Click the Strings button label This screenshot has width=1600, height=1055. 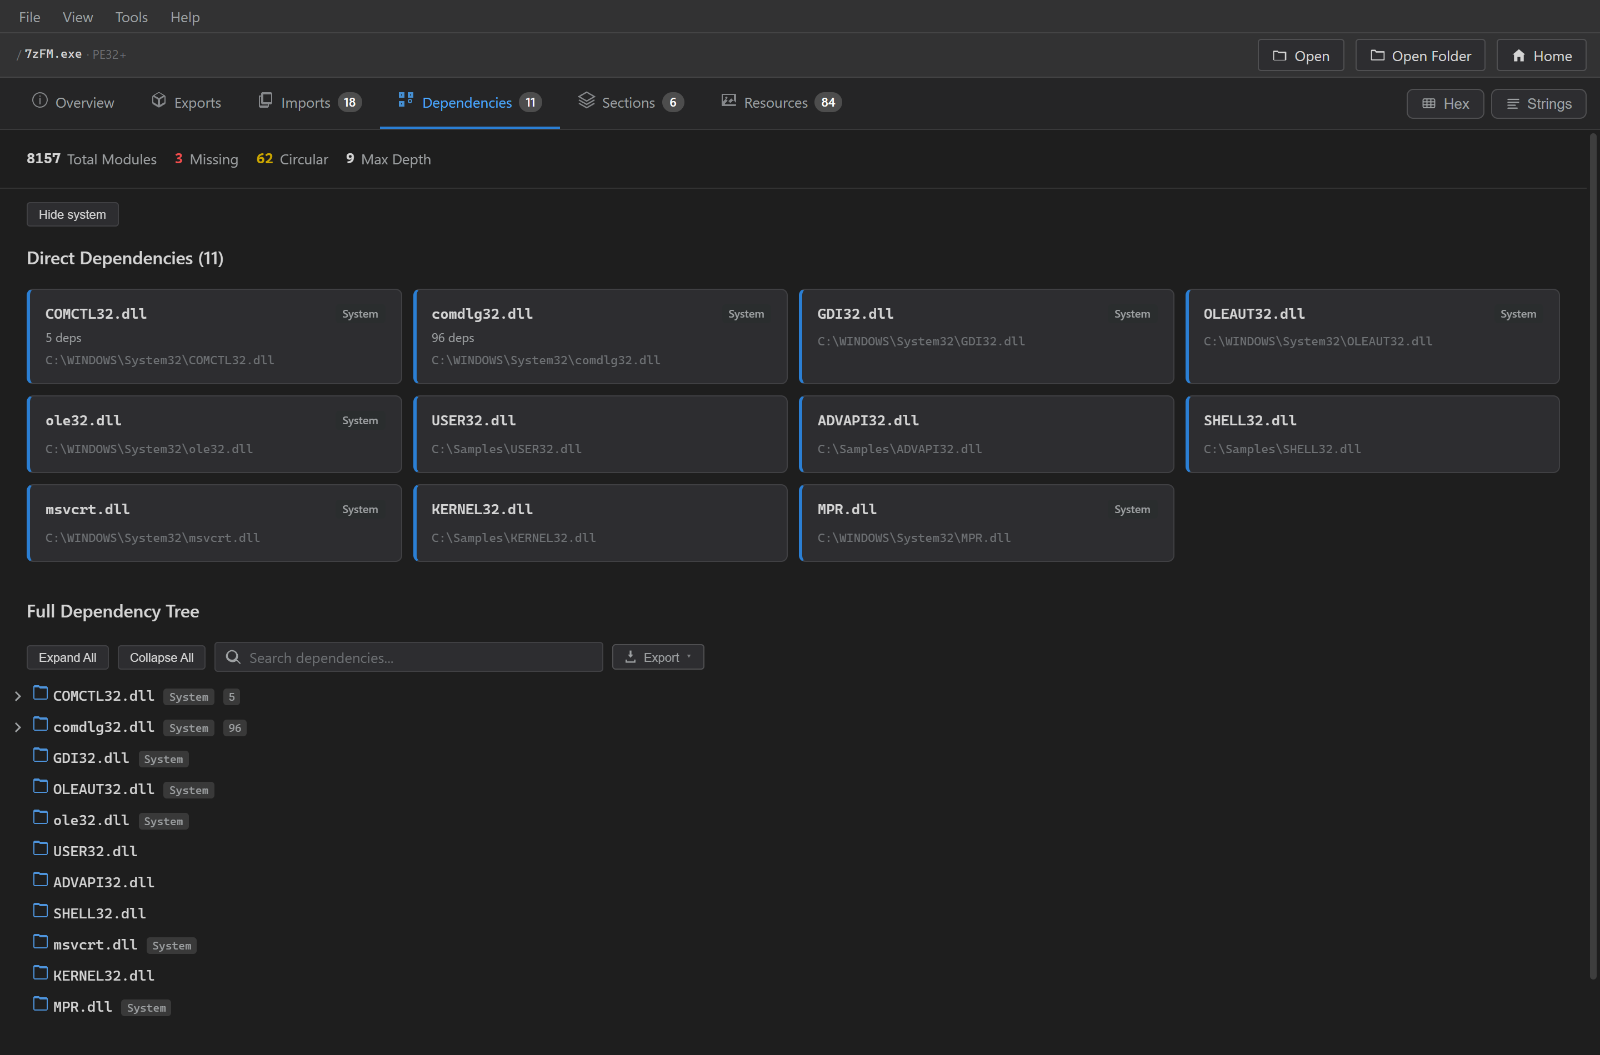click(x=1549, y=104)
